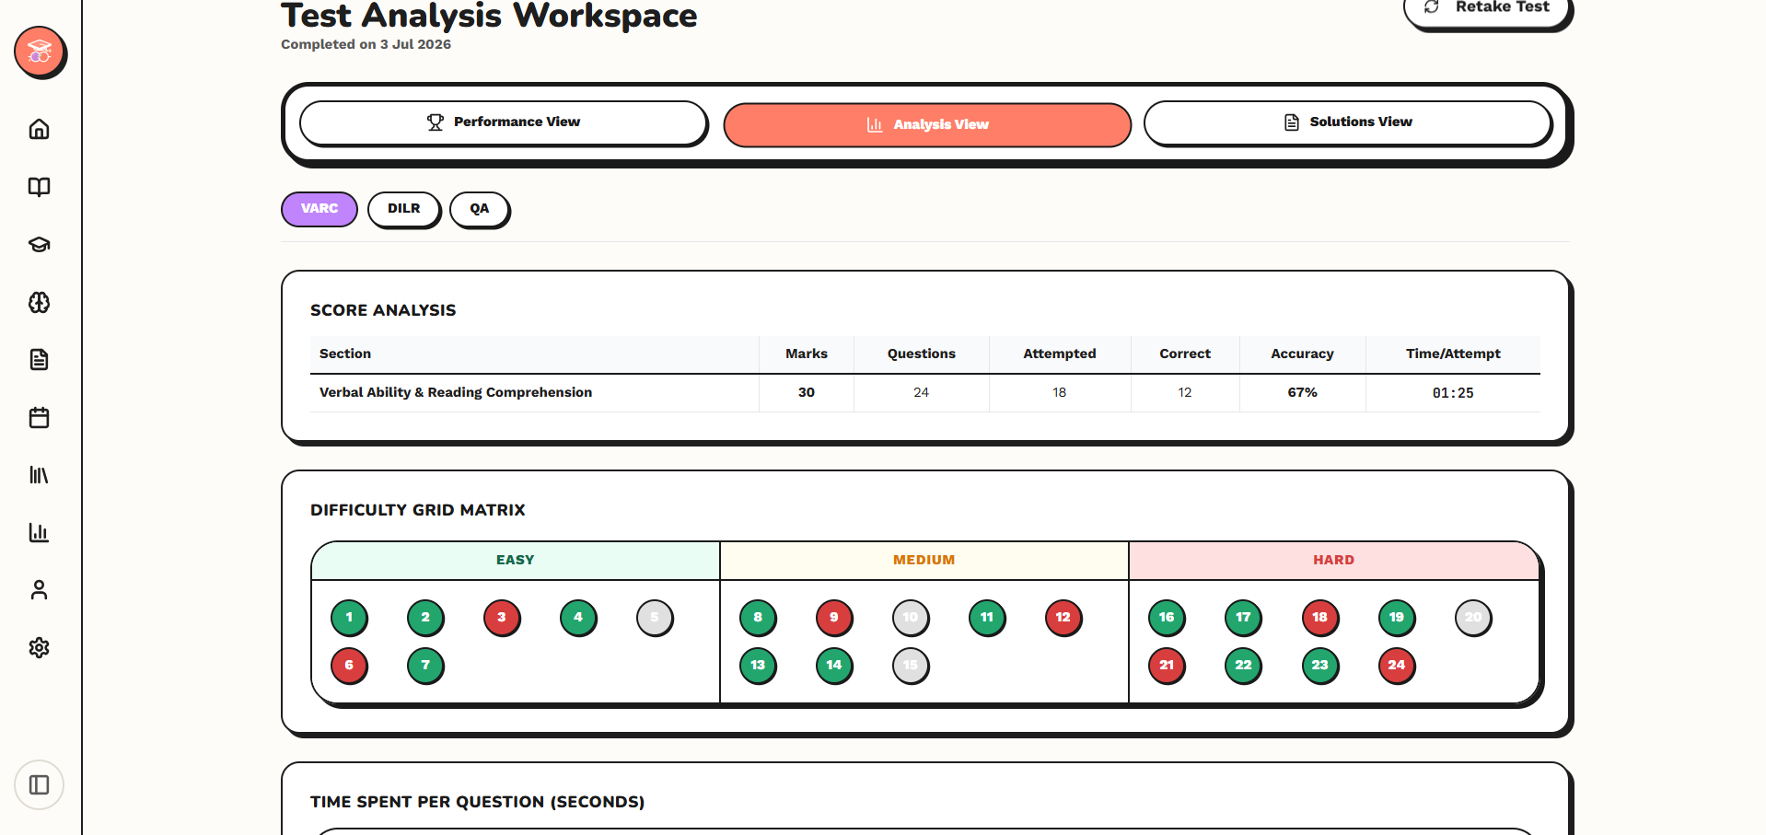Click 'Completed on 3 Jul 2026' text

366,45
